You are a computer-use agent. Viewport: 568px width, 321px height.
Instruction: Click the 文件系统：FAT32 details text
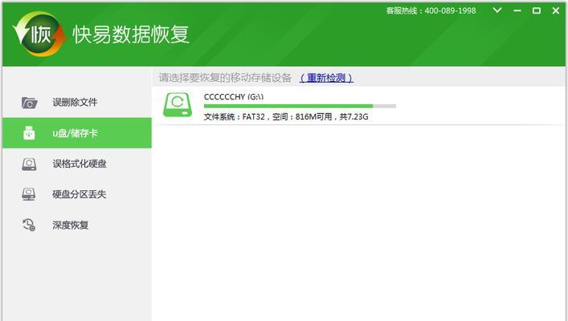tap(286, 116)
